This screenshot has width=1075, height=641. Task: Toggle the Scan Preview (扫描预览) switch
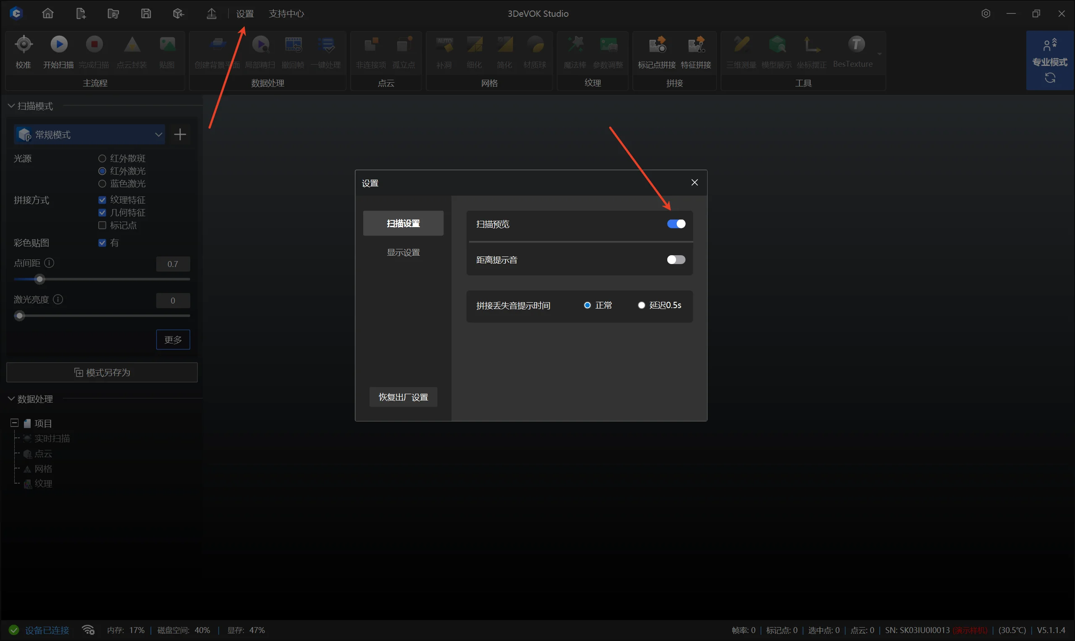click(676, 224)
